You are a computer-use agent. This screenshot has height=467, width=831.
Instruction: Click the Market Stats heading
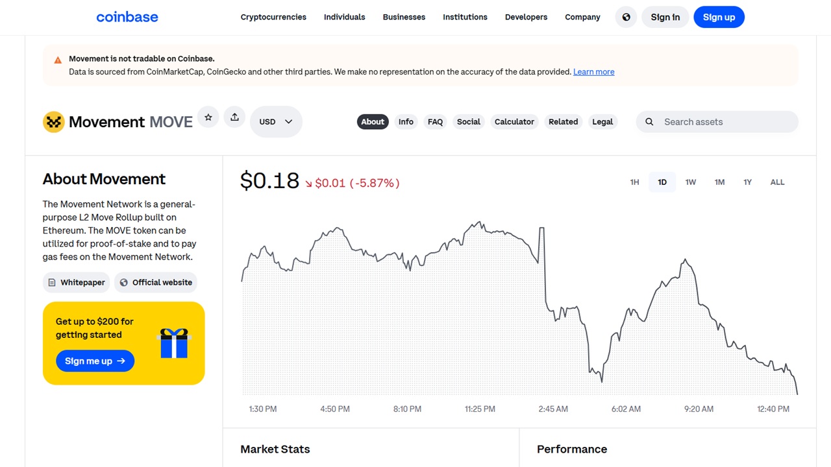coord(275,449)
